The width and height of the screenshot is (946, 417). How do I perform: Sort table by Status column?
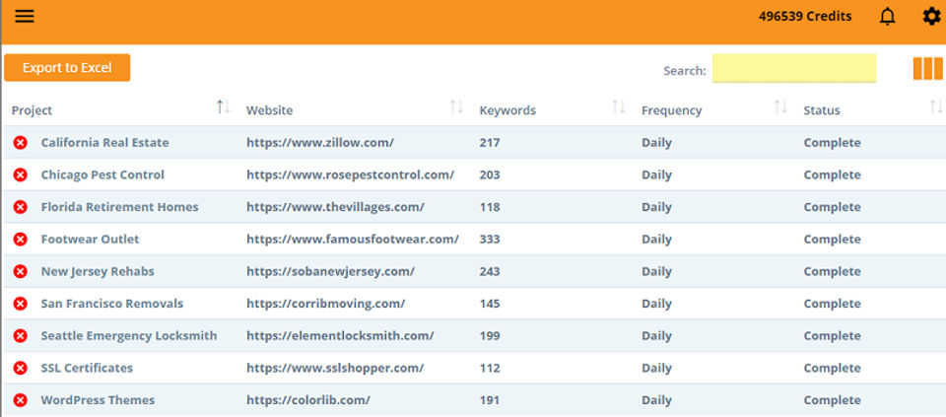tap(936, 107)
